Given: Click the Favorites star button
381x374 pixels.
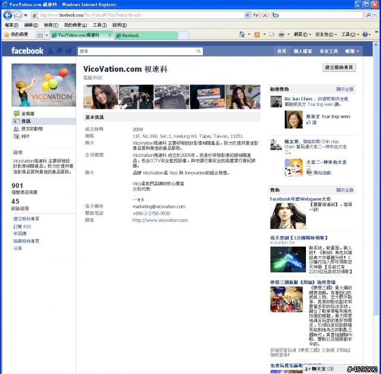Looking at the screenshot, I should pyautogui.click(x=16, y=34).
